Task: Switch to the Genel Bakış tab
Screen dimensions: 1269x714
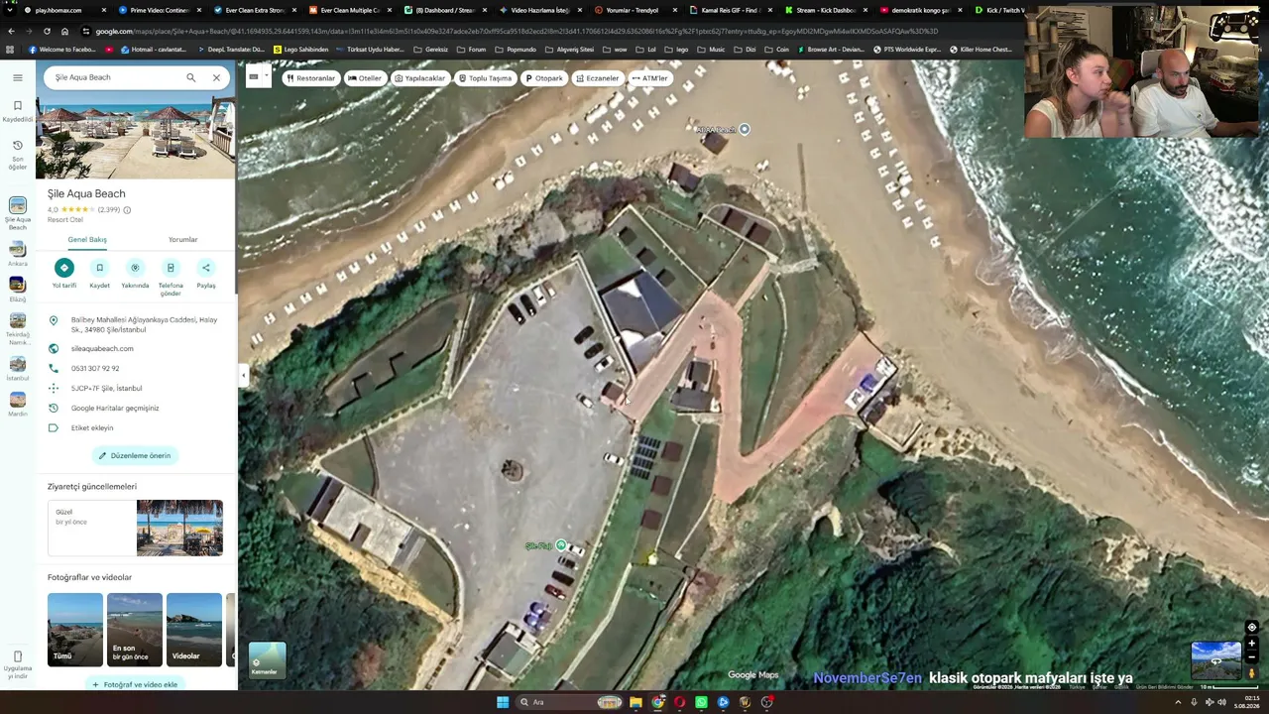Action: (x=87, y=239)
